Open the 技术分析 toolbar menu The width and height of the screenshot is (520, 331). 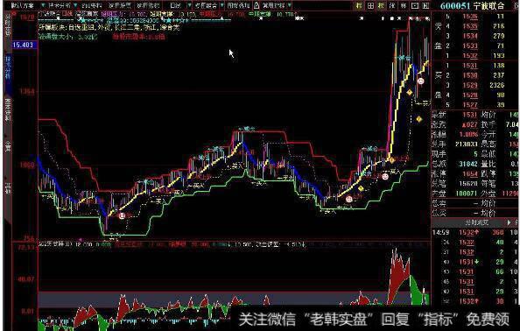[60, 5]
